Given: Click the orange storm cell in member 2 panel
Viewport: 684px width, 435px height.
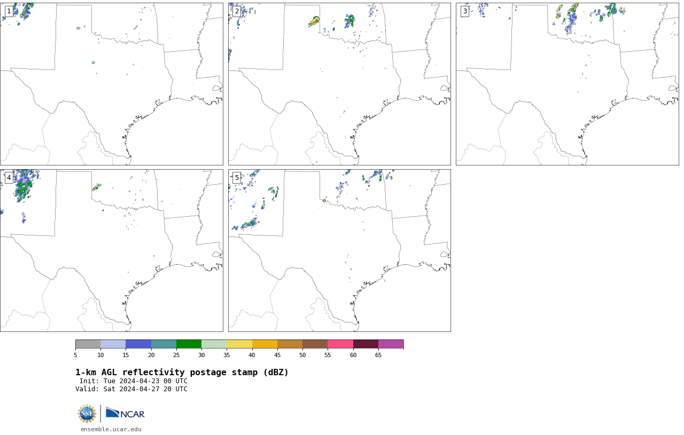Looking at the screenshot, I should (314, 21).
